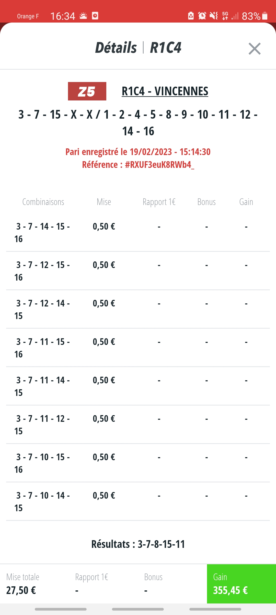Tap the clock app notification icon
The width and height of the screenshot is (276, 615).
[x=95, y=16]
